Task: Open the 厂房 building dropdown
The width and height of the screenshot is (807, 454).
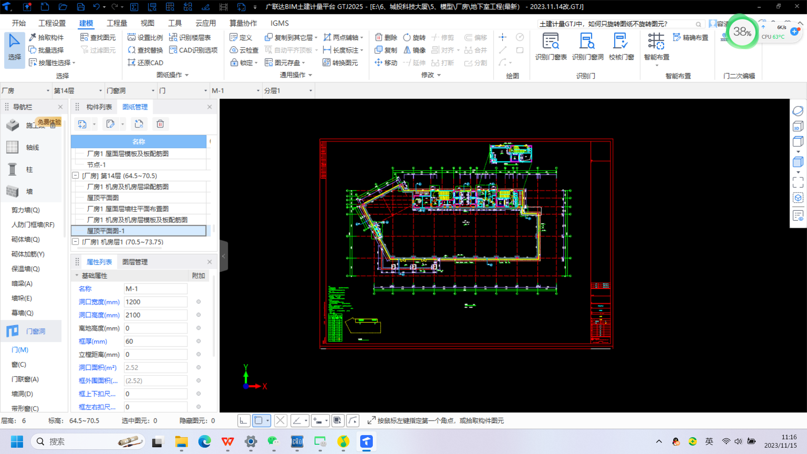Action: 26,90
